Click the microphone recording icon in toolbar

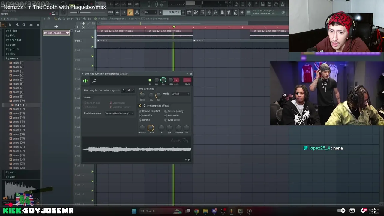pyautogui.click(x=250, y=4)
